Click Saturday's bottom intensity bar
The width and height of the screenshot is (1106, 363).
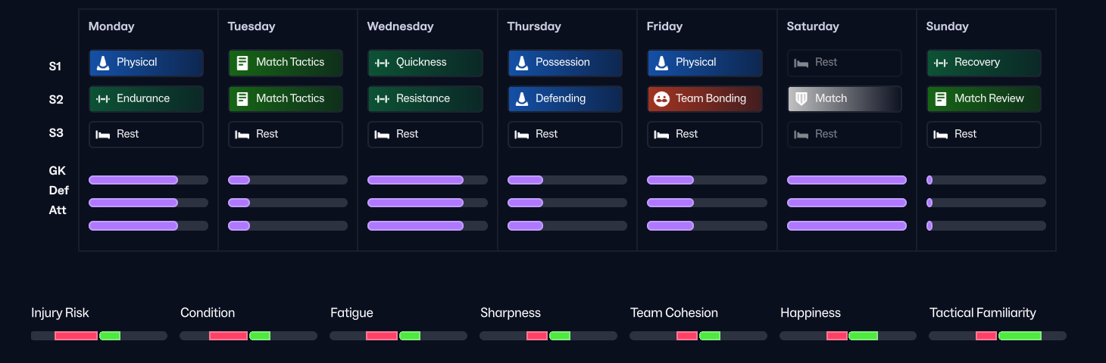coord(846,225)
